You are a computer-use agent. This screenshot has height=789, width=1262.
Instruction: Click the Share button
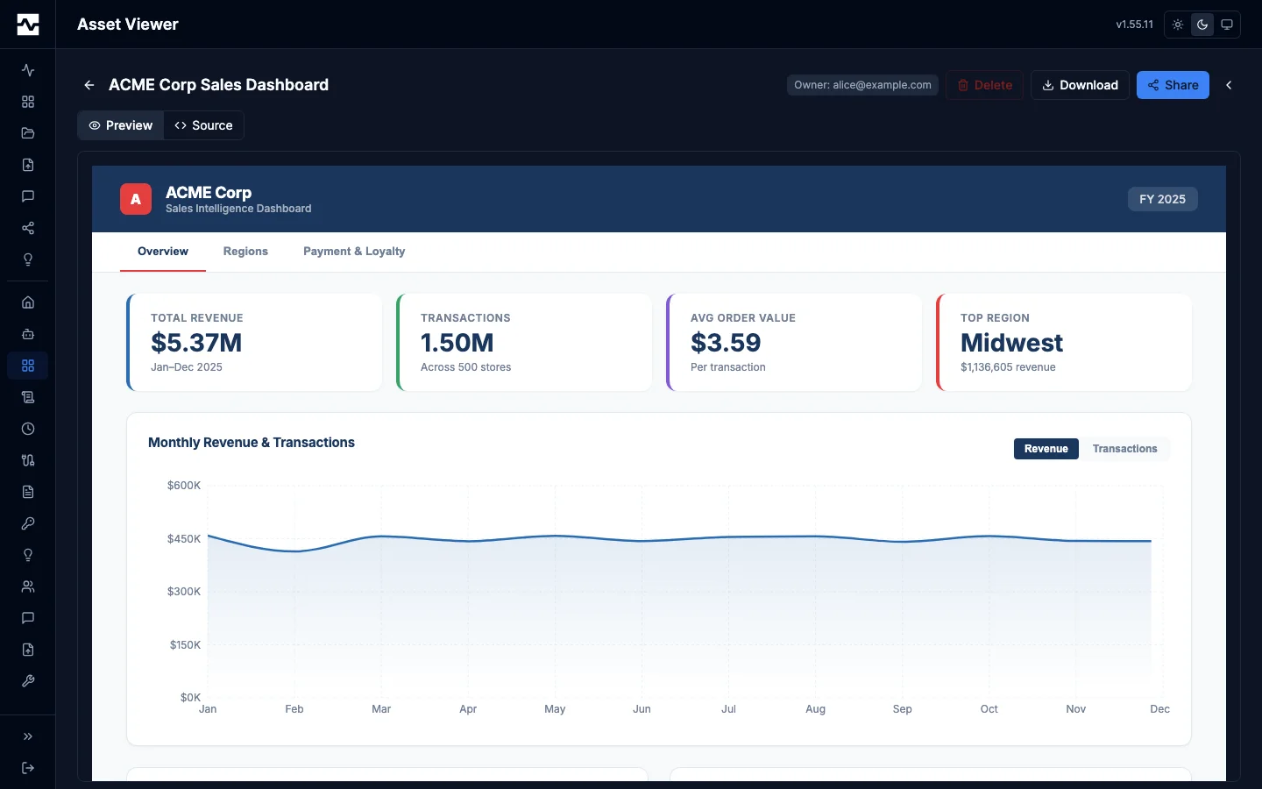click(x=1173, y=85)
